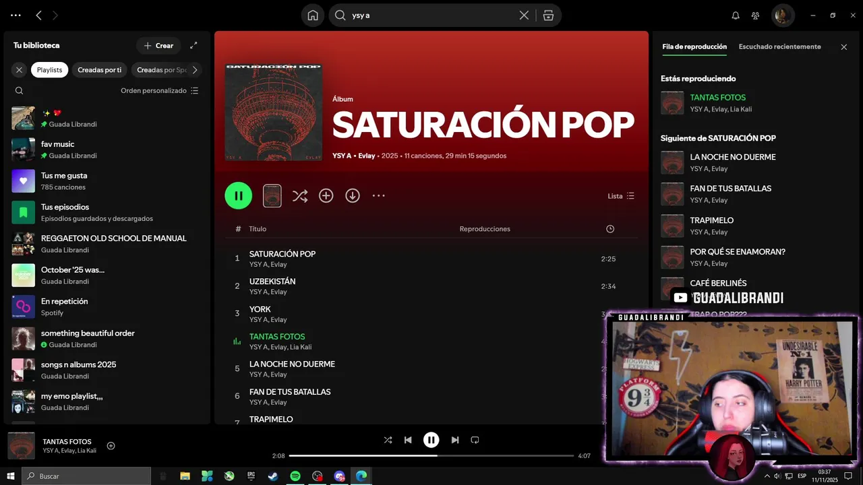Viewport: 863px width, 485px height.
Task: Clear the search field with X
Action: coord(524,15)
